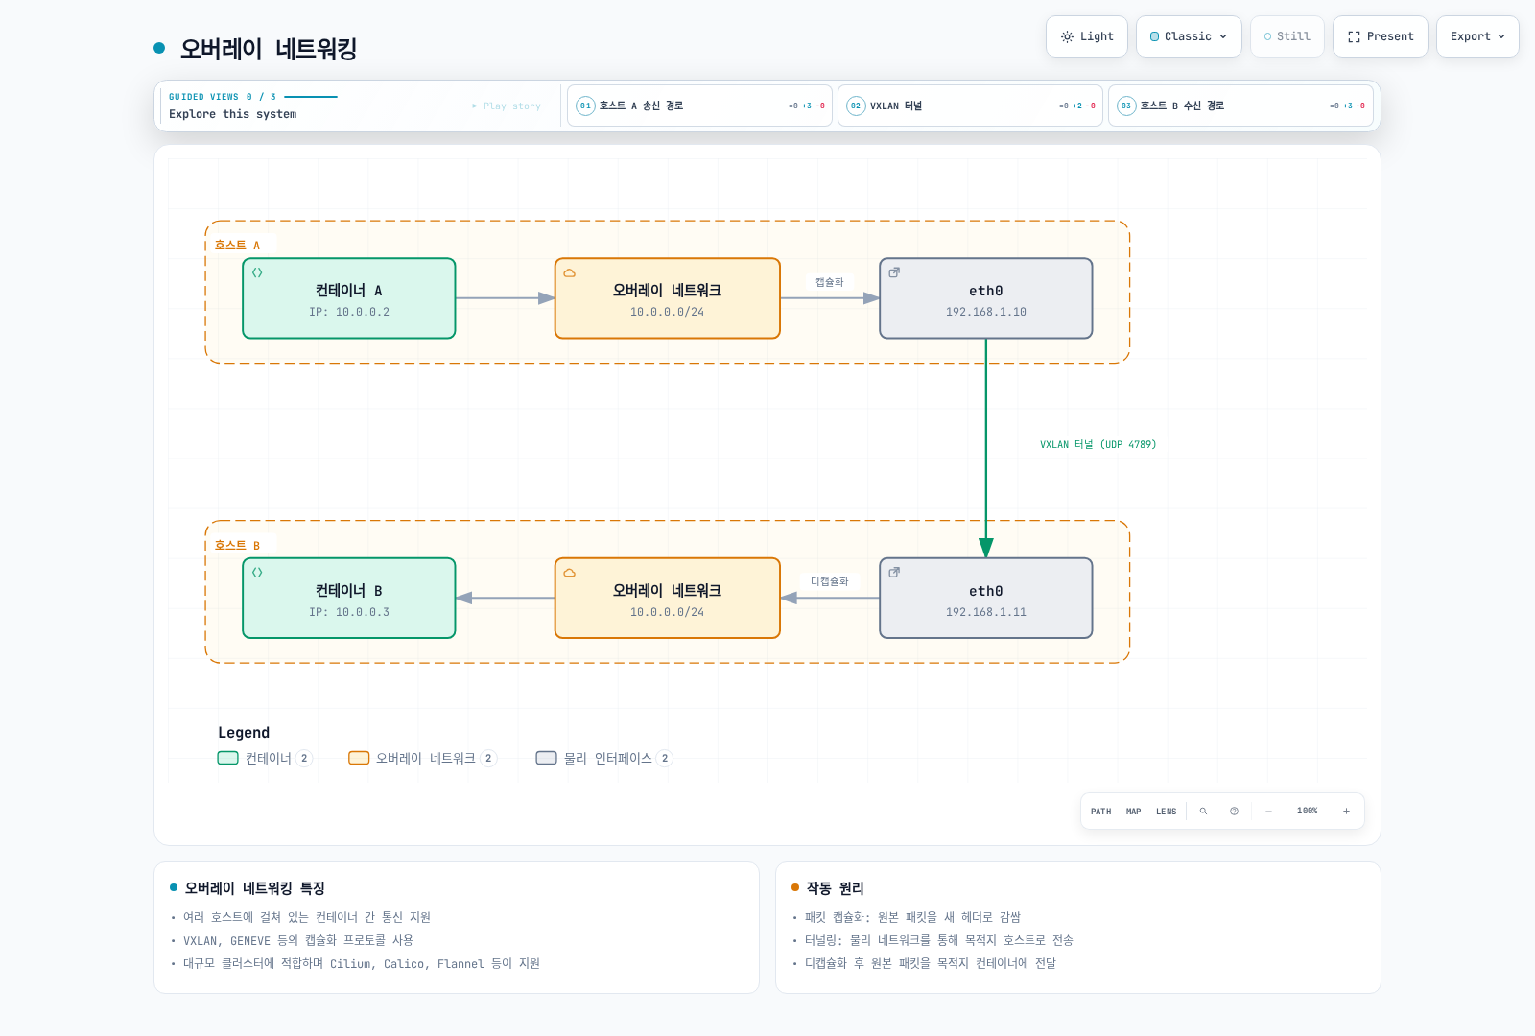This screenshot has width=1535, height=1036.
Task: Toggle 오버레이 네트워크 legend swatch
Action: (x=359, y=758)
